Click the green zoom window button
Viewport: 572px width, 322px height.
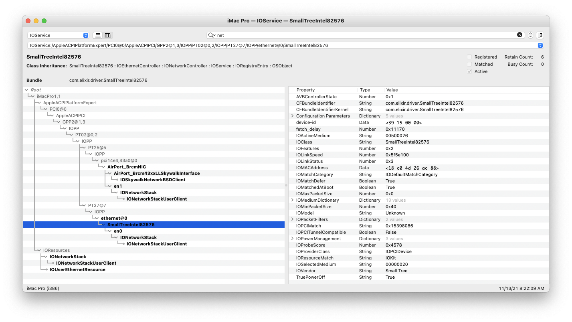[x=44, y=21]
